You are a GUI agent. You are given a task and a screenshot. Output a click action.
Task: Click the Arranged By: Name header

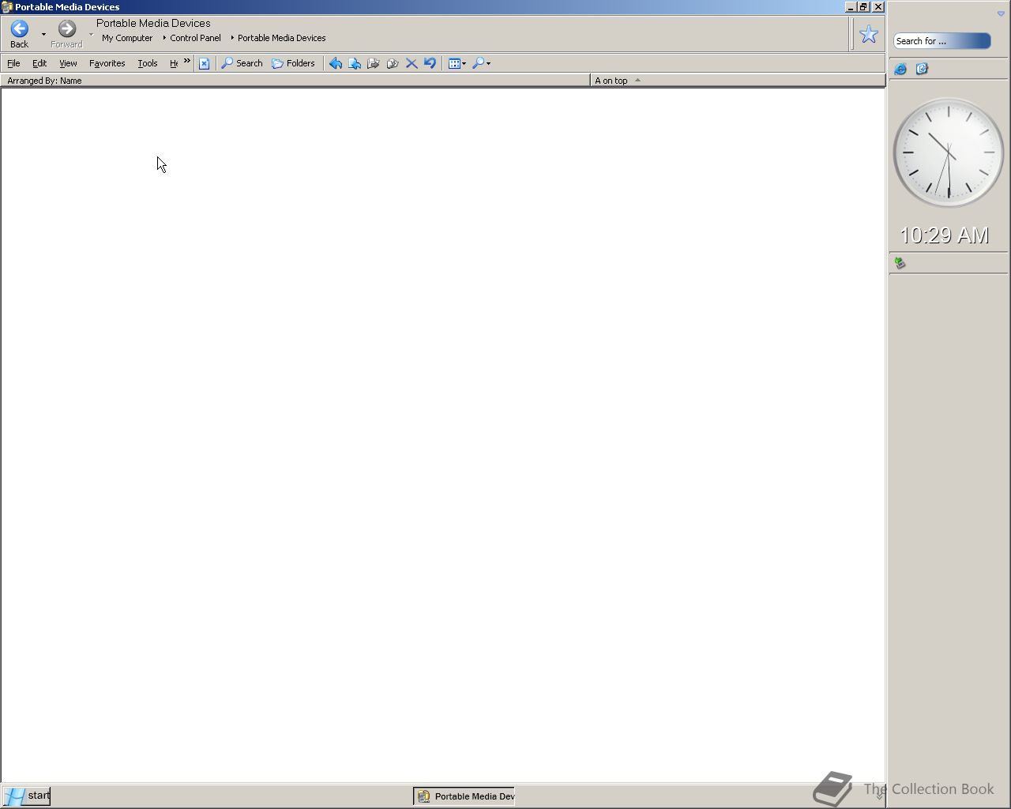(x=295, y=81)
